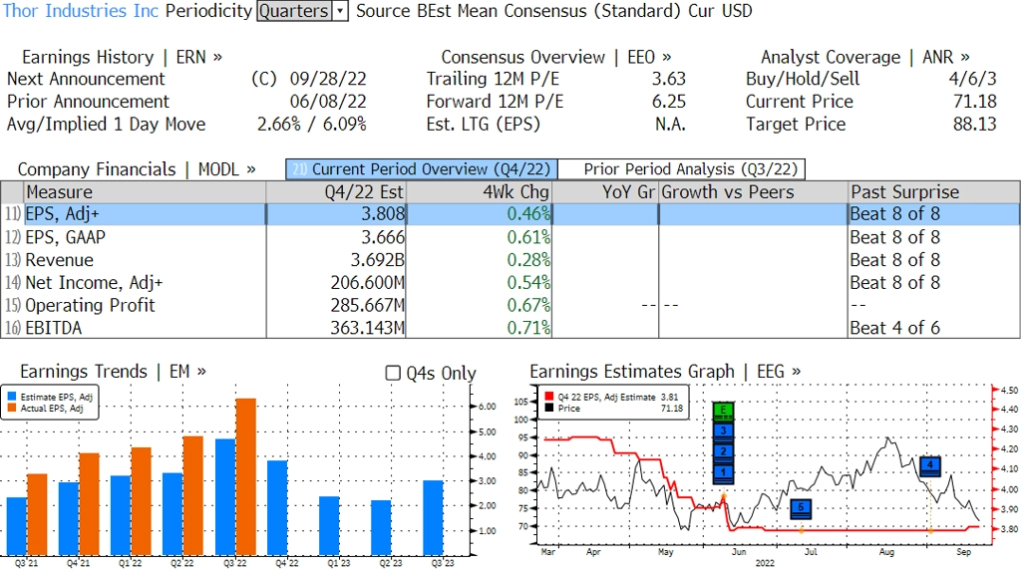Click the 4Wk Chg column header
The width and height of the screenshot is (1021, 572).
pyautogui.click(x=479, y=192)
